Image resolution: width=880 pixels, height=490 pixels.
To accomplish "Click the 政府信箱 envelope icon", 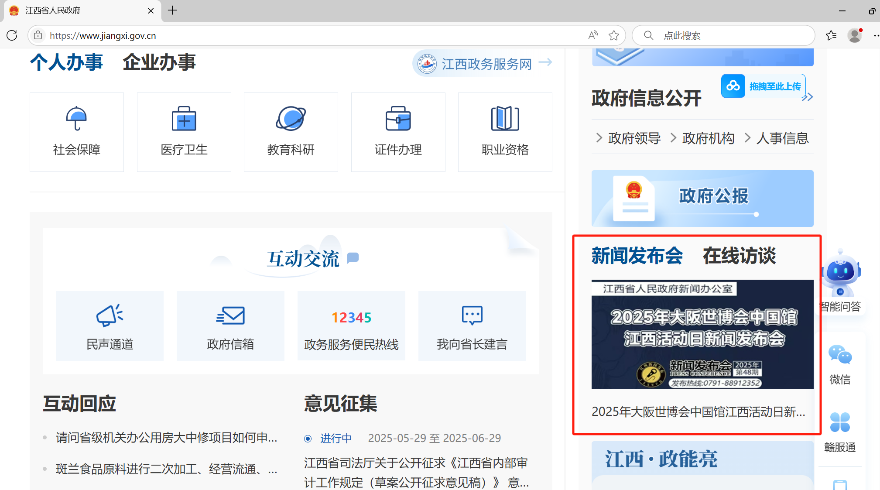I will click(230, 315).
